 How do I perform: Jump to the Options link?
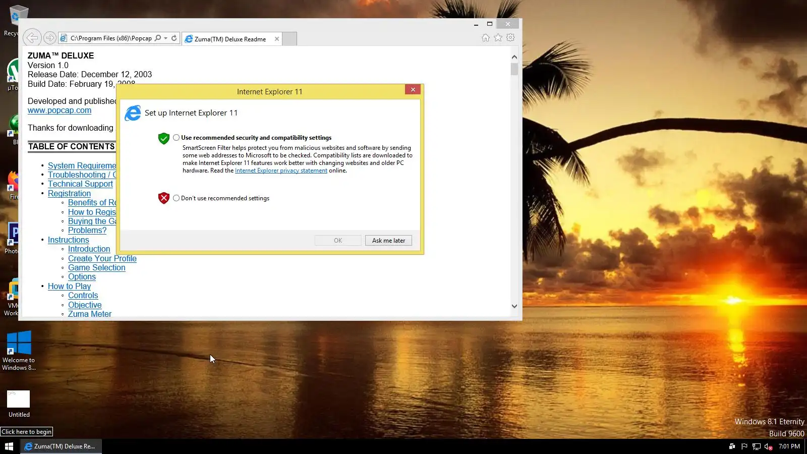(x=82, y=277)
